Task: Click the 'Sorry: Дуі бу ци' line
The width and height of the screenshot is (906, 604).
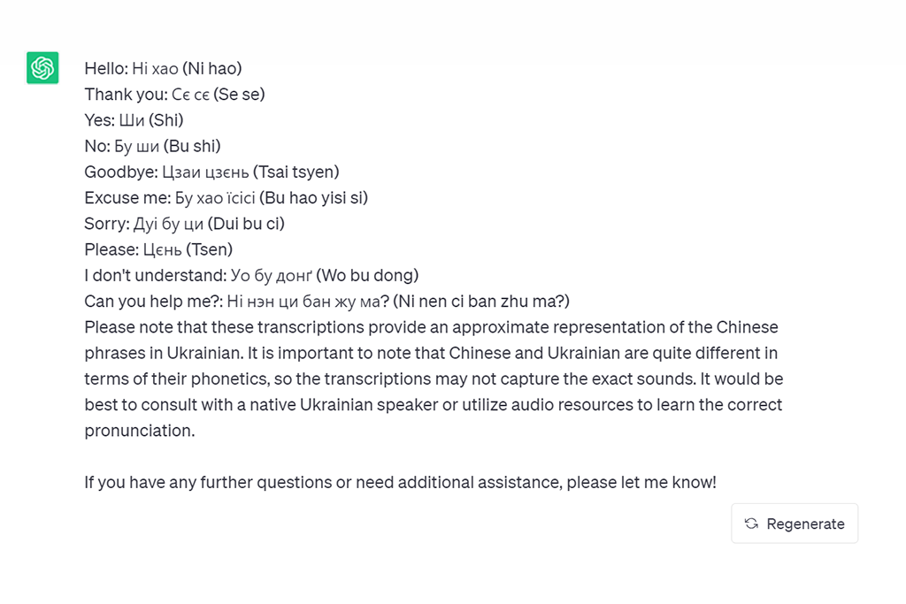Action: tap(184, 224)
